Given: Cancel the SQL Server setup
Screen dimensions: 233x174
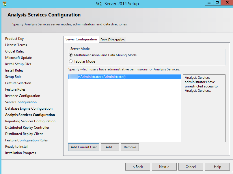Looking at the screenshot, I should (x=191, y=167).
